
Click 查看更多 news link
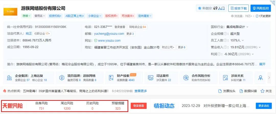tap(141, 91)
